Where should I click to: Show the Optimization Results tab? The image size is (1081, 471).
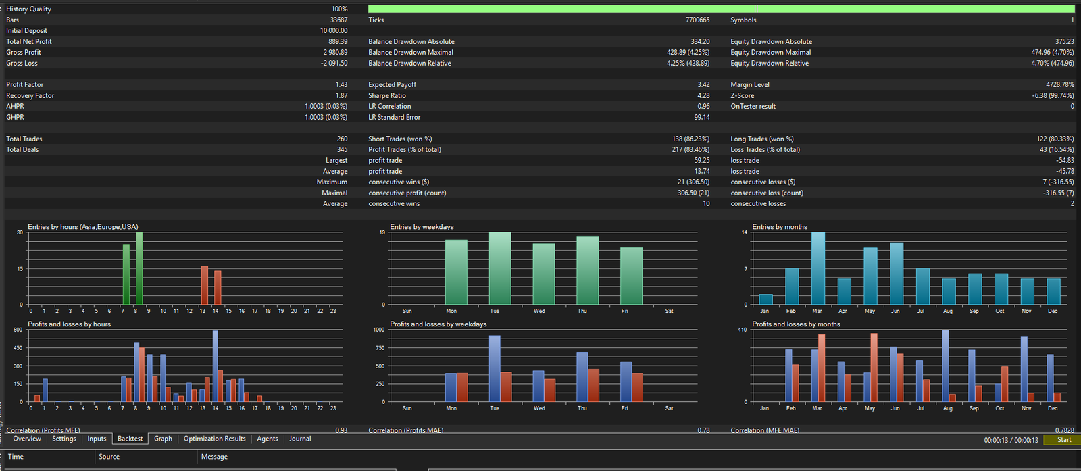215,439
